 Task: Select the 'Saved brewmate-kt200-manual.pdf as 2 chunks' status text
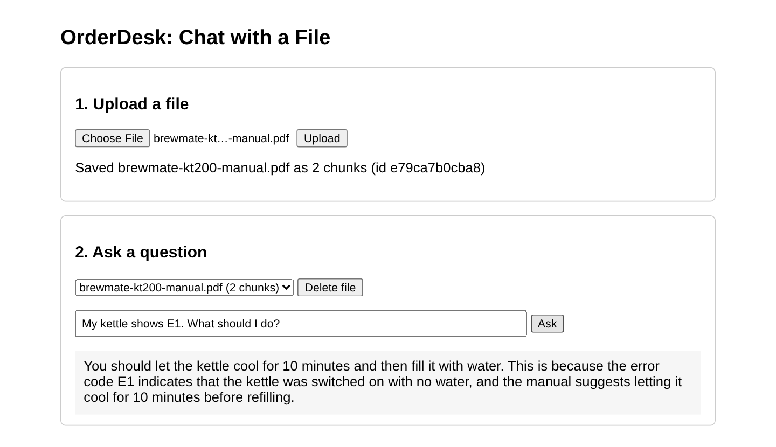[x=280, y=168]
